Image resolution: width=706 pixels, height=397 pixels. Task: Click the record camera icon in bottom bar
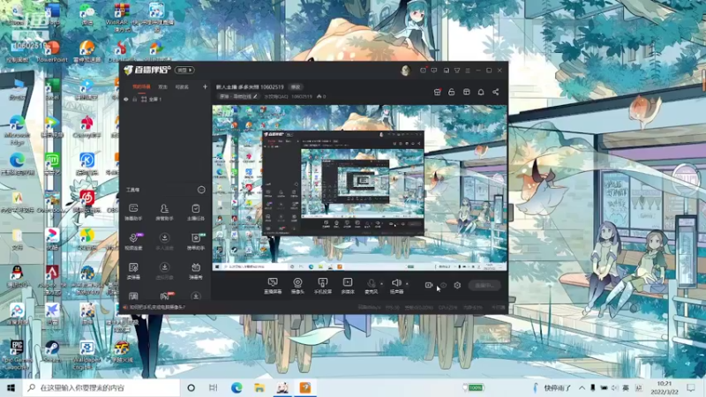point(429,285)
